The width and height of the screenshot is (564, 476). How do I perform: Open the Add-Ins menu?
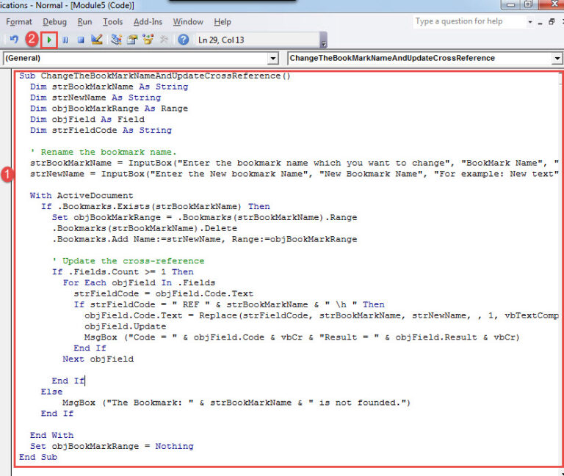coord(148,22)
